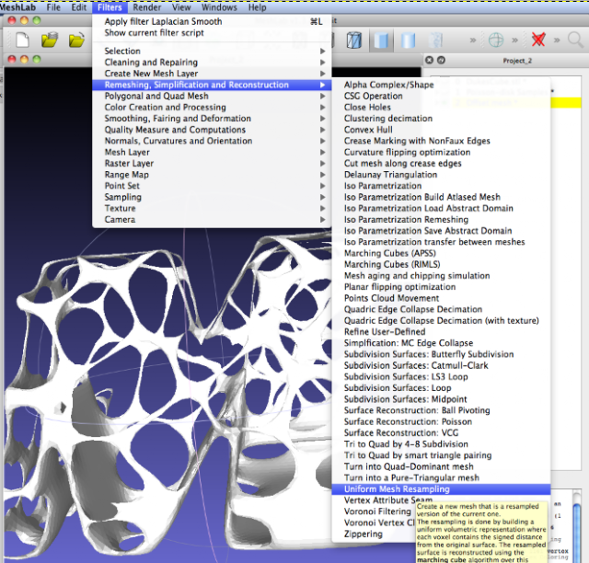Open Quality Measure and Computations submenu

point(212,130)
